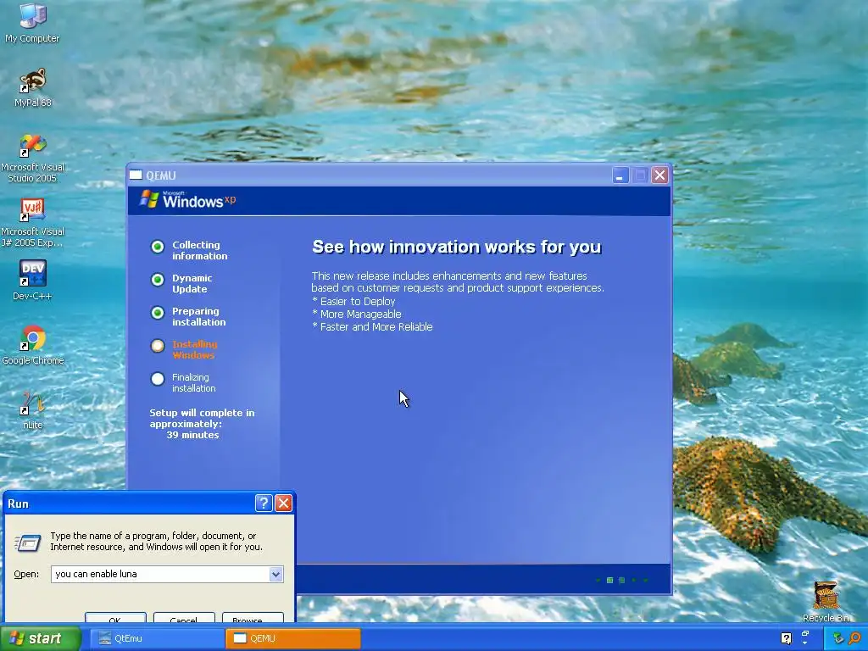Close the Run dialog
Image resolution: width=868 pixels, height=651 pixels.
point(283,503)
